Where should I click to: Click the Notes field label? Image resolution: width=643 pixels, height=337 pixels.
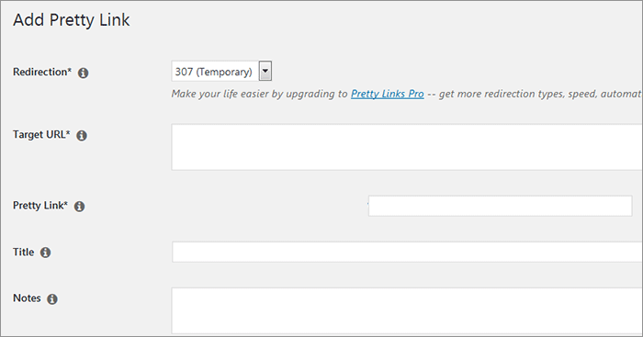[27, 298]
